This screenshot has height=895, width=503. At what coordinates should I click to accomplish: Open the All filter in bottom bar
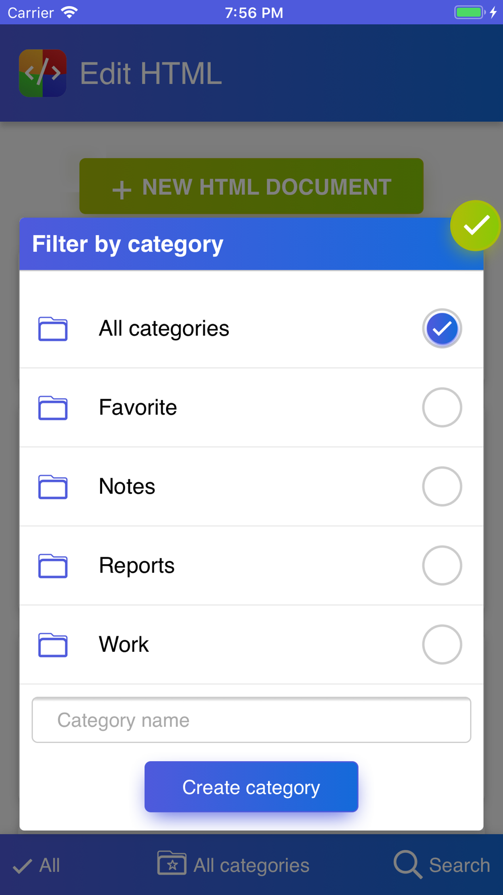tap(36, 865)
